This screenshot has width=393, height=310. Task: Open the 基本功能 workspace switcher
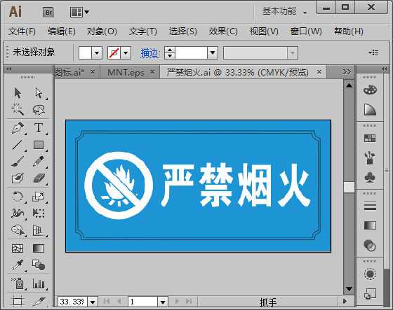pos(284,11)
